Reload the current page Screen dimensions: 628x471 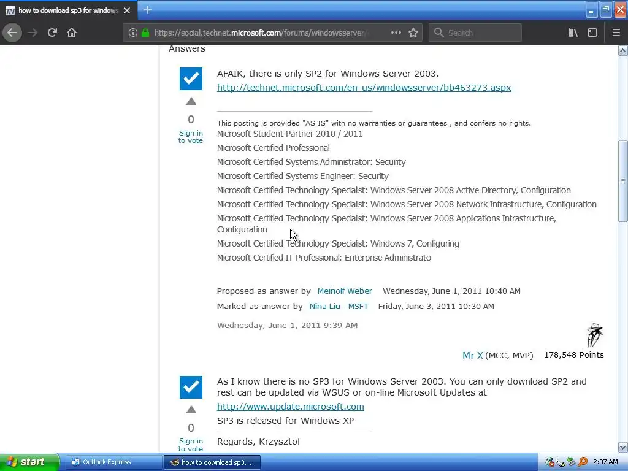(52, 33)
